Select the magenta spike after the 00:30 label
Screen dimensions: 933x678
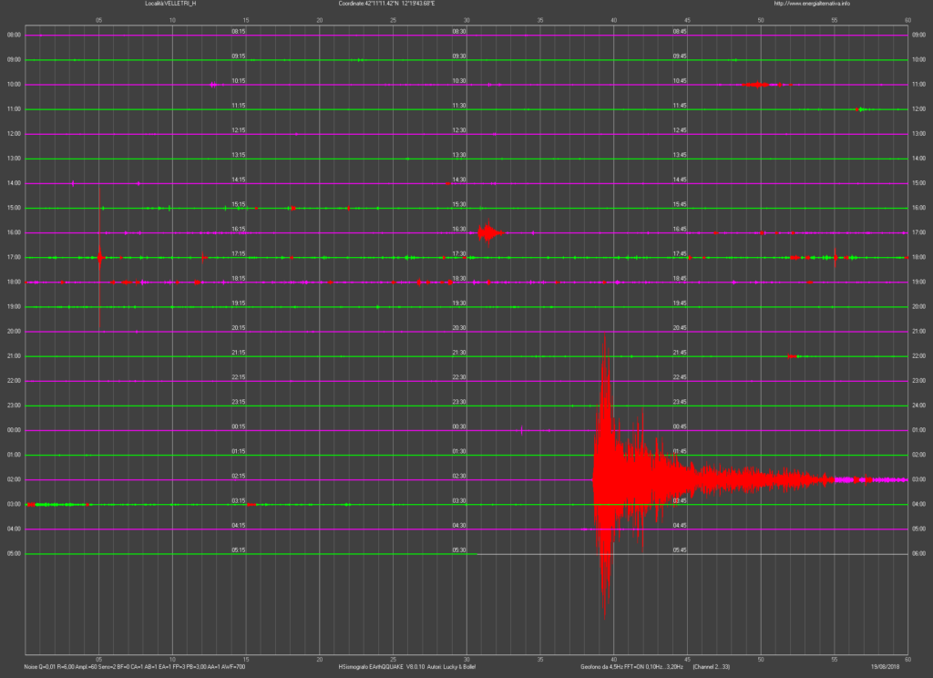point(522,430)
